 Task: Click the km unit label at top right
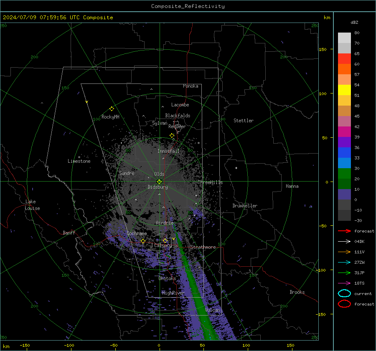(x=327, y=18)
